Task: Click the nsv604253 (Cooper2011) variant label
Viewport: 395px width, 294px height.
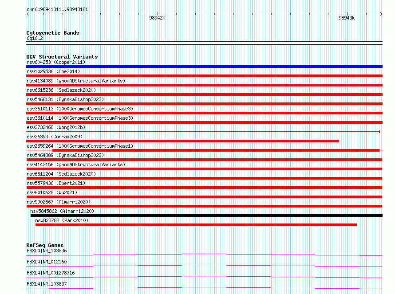Action: pos(56,62)
